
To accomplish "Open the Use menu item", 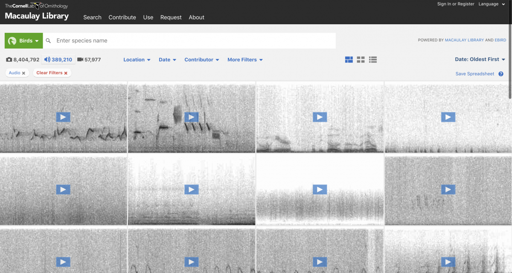I will 148,17.
